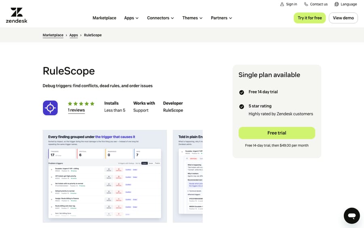Click the Support works-with value

click(141, 110)
